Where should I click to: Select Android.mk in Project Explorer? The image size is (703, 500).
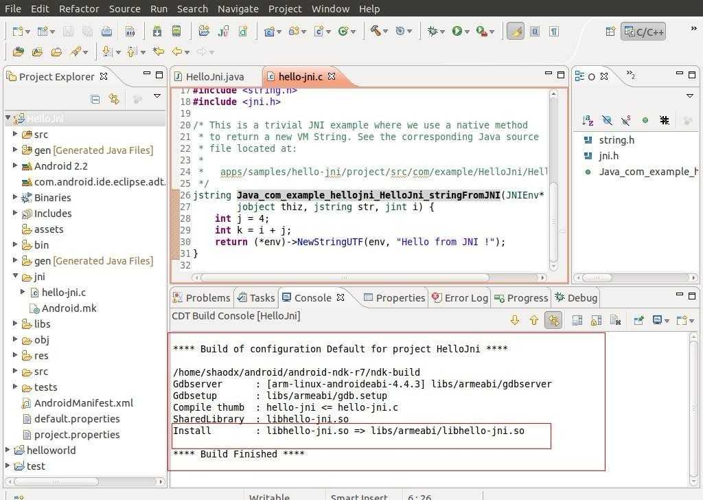pos(62,308)
